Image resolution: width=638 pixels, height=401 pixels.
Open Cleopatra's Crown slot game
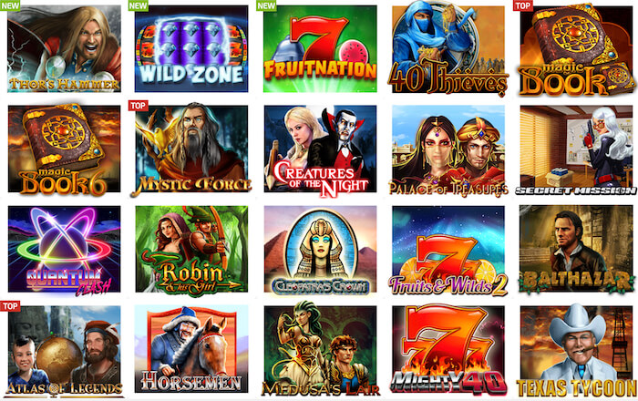click(x=320, y=249)
